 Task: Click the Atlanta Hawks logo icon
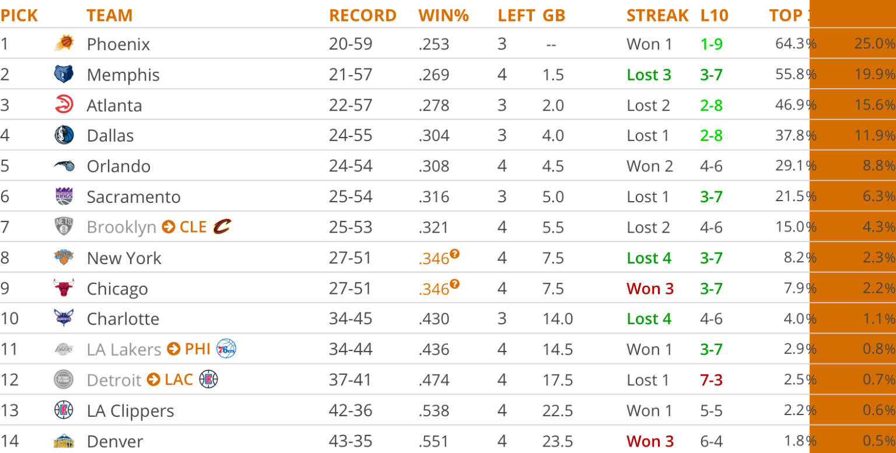click(64, 105)
